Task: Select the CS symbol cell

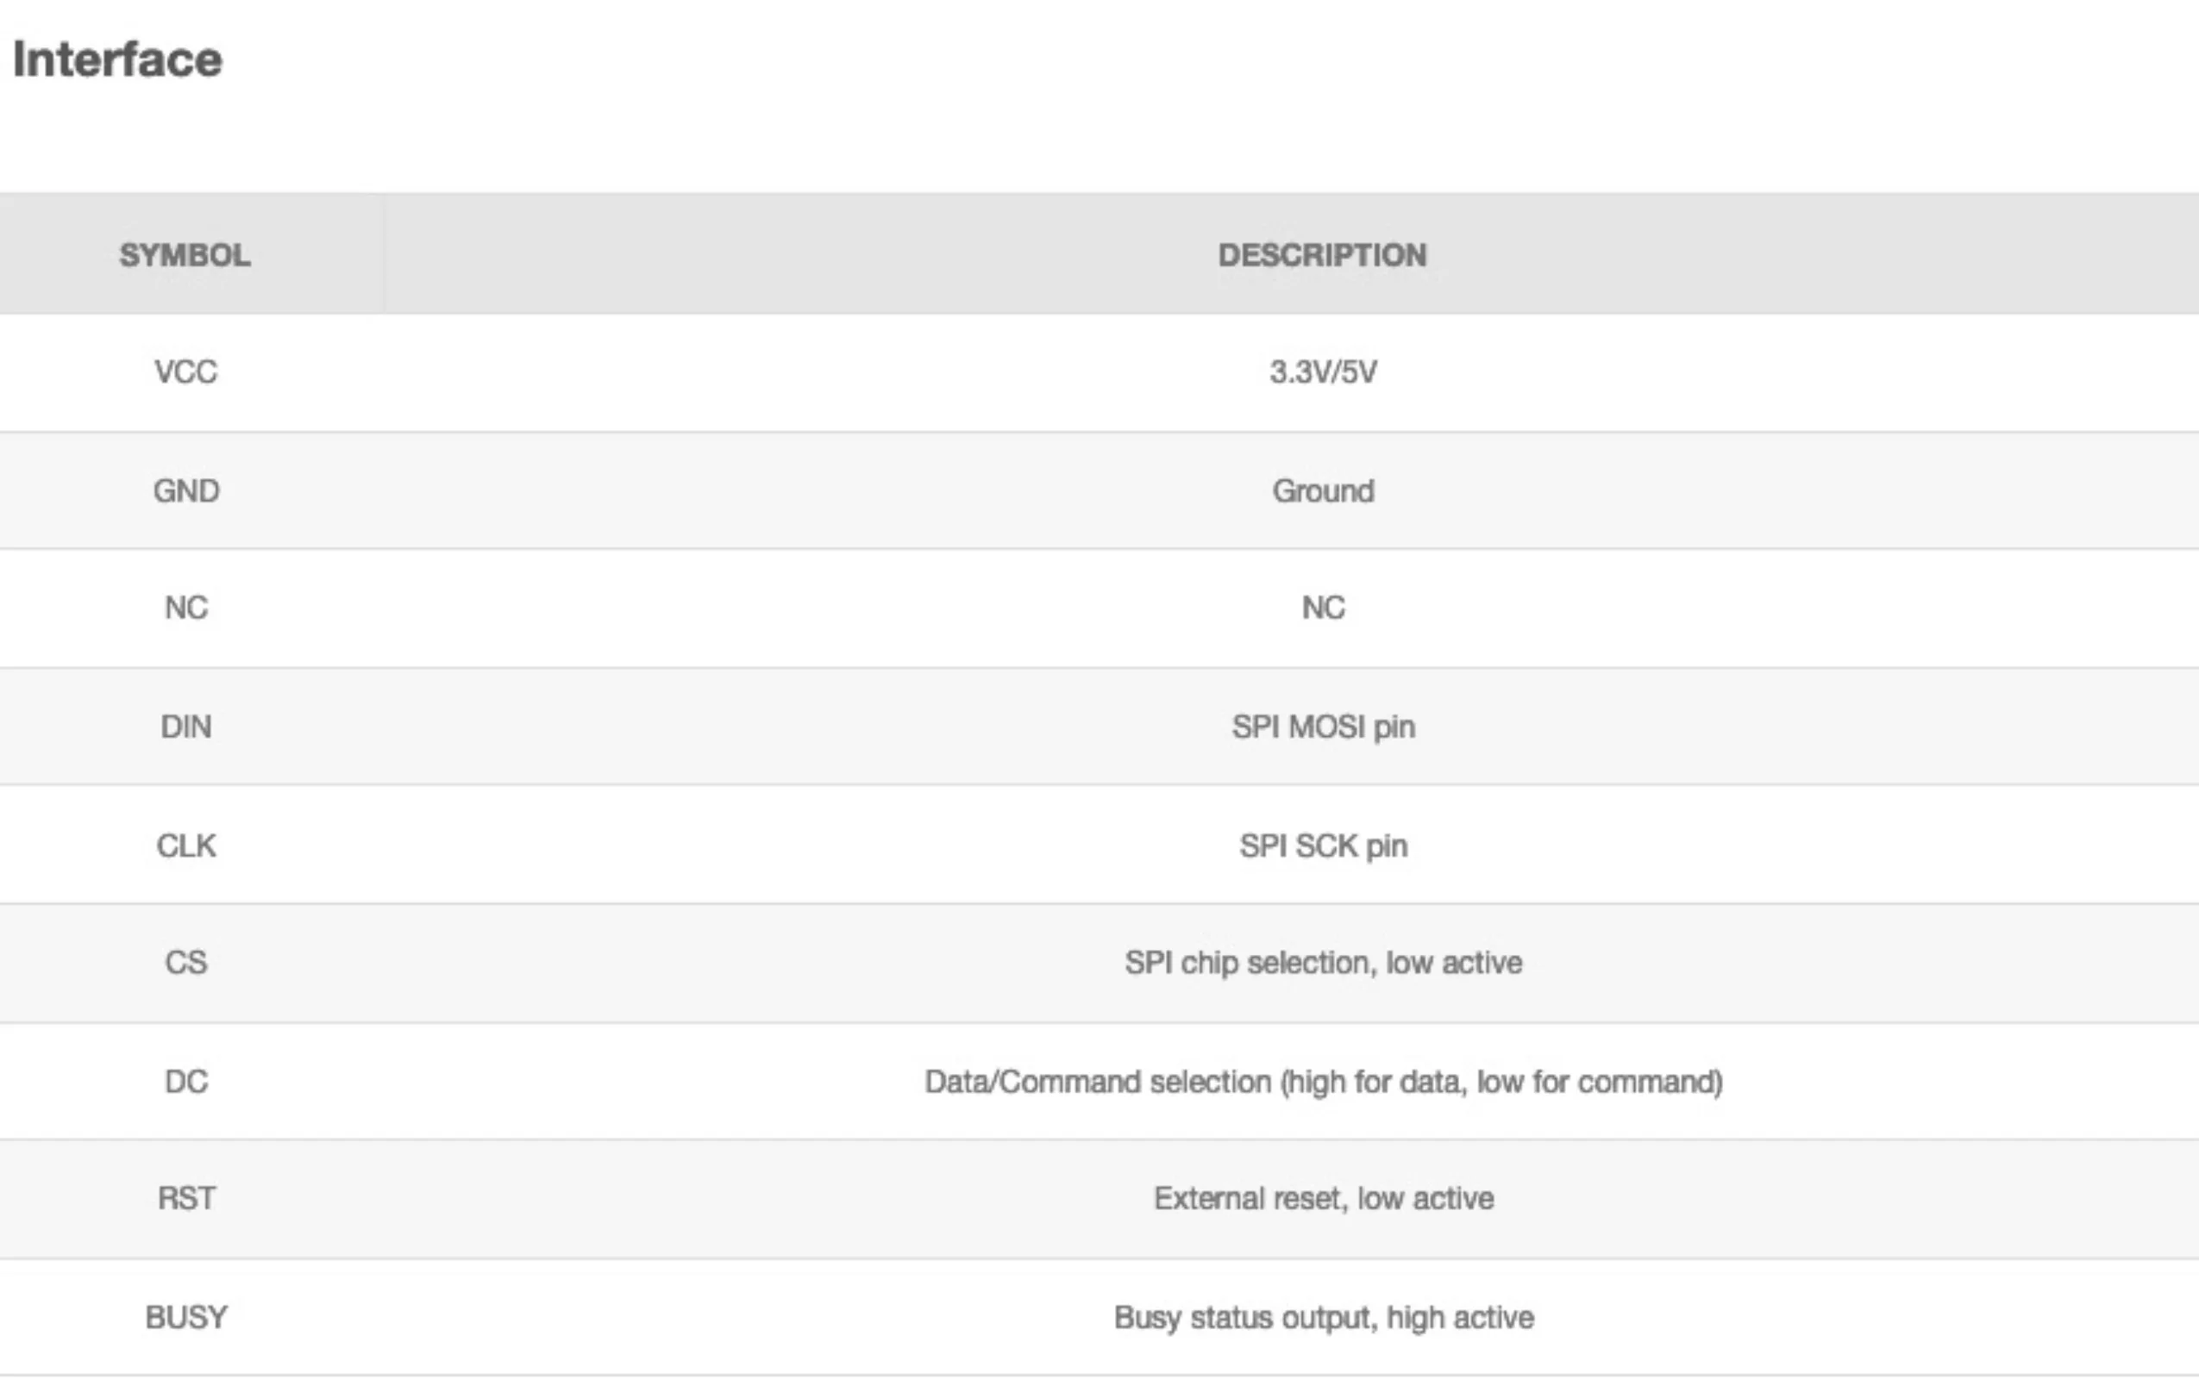Action: pos(186,962)
